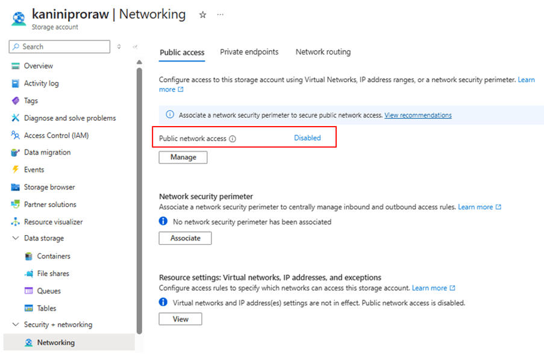Click the Activity log icon
This screenshot has width=544, height=363.
click(16, 83)
